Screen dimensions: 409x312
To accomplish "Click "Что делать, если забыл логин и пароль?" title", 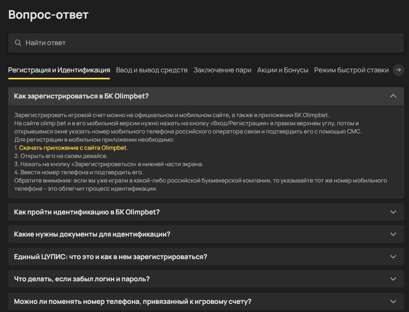I will click(x=82, y=279).
